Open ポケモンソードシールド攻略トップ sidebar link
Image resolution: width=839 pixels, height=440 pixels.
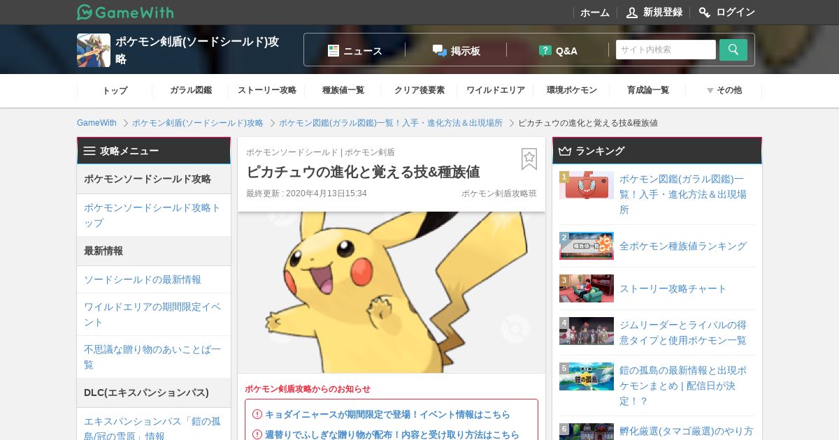click(x=152, y=215)
